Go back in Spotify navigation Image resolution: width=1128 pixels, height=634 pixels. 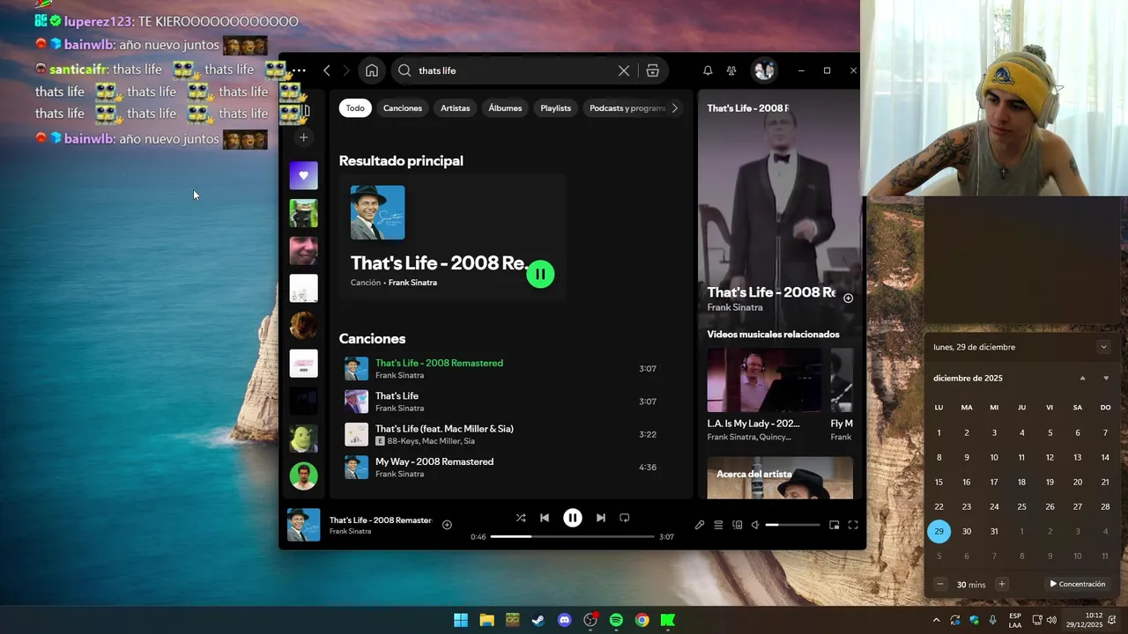click(327, 70)
